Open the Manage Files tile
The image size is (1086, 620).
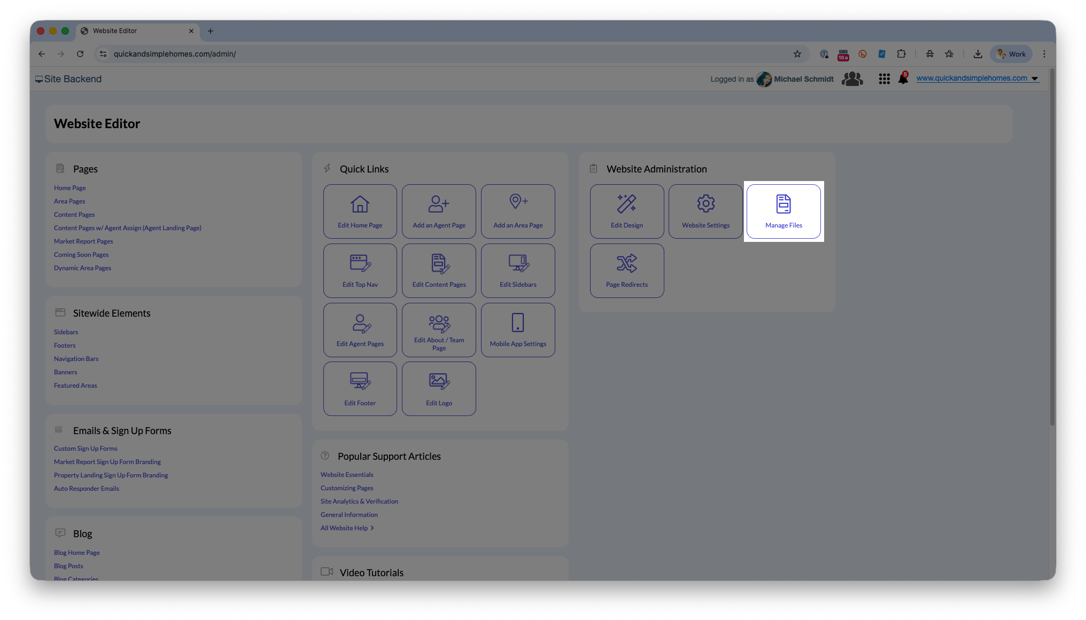click(x=783, y=211)
